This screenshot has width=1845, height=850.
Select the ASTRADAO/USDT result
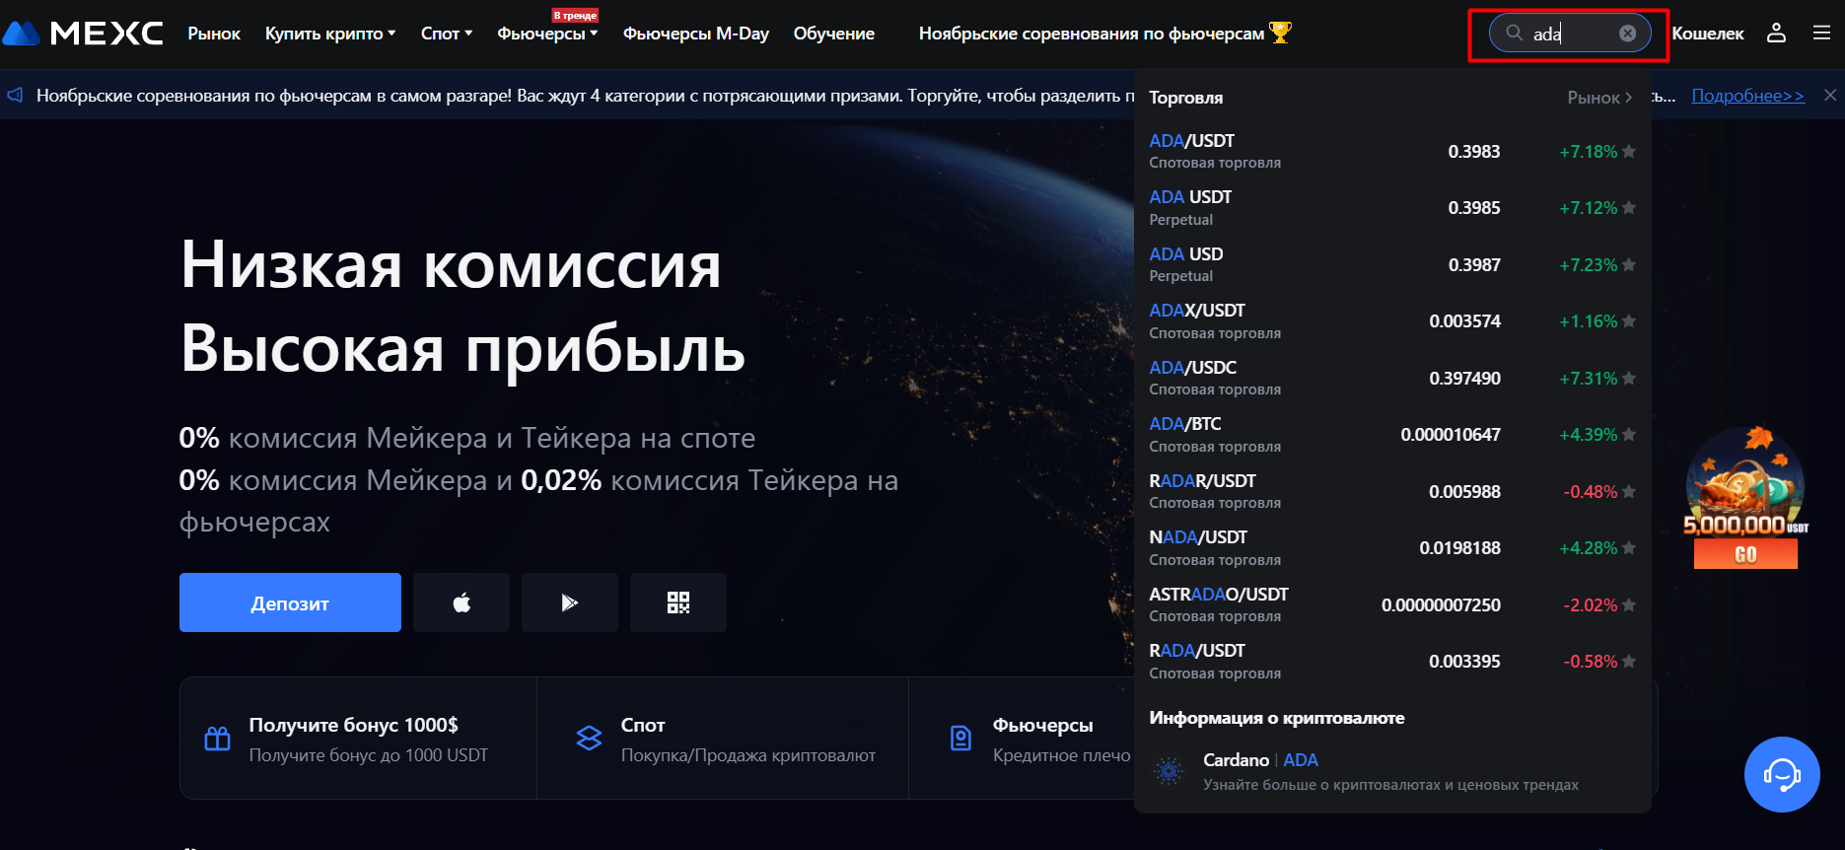click(1392, 605)
